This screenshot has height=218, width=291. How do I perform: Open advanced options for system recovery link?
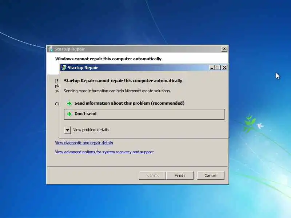point(104,152)
